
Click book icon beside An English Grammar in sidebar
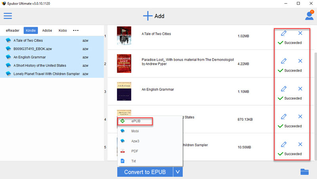[x=8, y=57]
